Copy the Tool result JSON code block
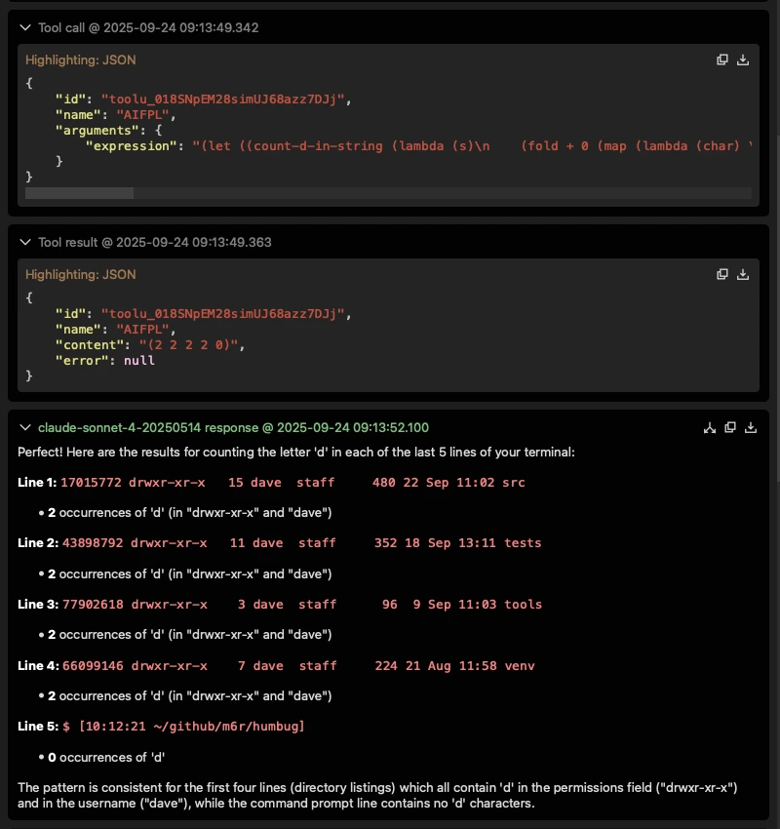Screen dimensions: 780x829 (x=722, y=274)
